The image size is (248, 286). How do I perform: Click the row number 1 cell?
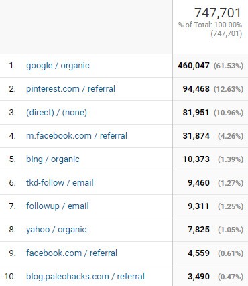tap(12, 66)
